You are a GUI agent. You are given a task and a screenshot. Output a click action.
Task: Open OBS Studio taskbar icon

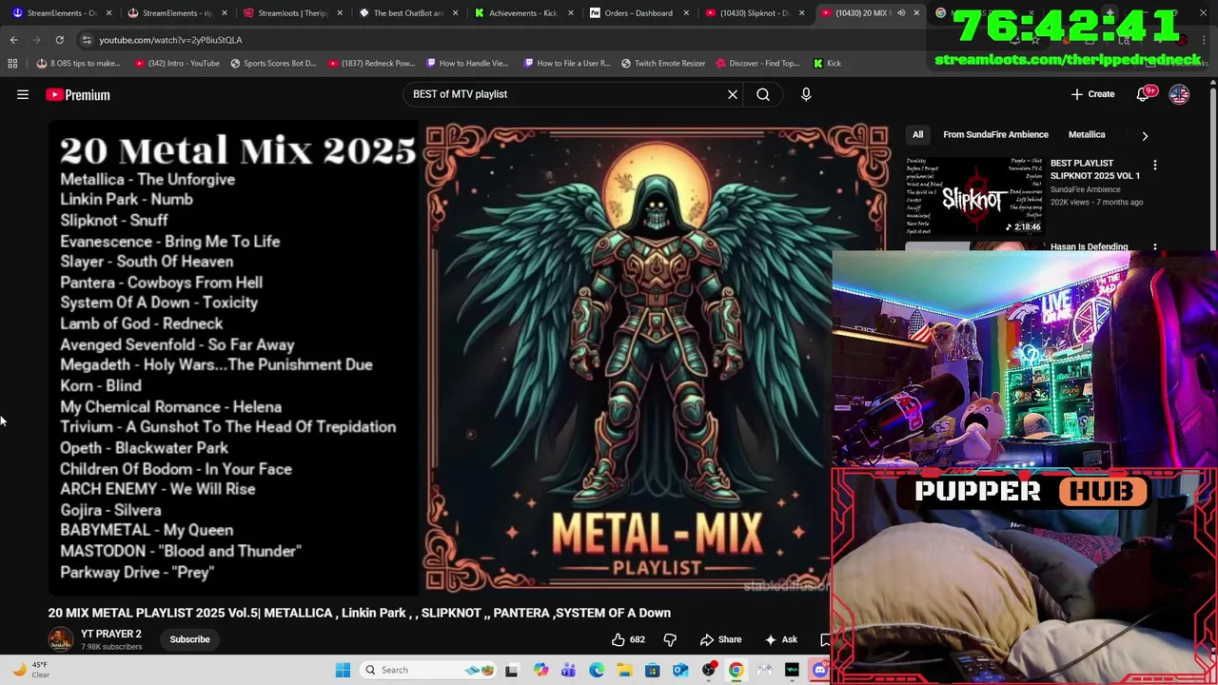coord(708,670)
